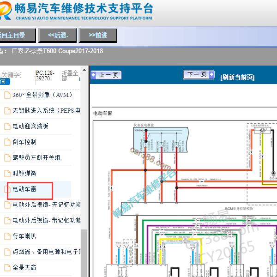Click the 电动车窗 diagram title
Image resolution: width=277 pixels, height=277 pixels.
coord(102,113)
